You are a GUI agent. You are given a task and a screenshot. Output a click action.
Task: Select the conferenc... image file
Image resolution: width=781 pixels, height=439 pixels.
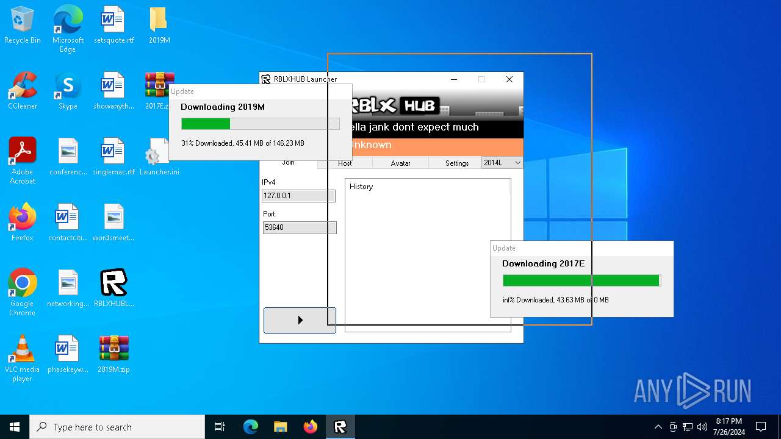68,157
